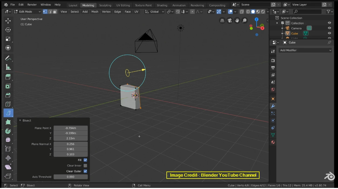The width and height of the screenshot is (338, 189).
Task: Select the Loop Cut tool
Action: coord(8,104)
